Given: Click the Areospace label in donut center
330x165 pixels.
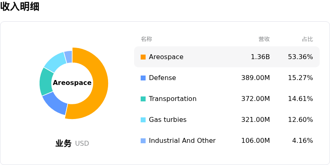Looking at the screenshot, I should click(72, 83).
